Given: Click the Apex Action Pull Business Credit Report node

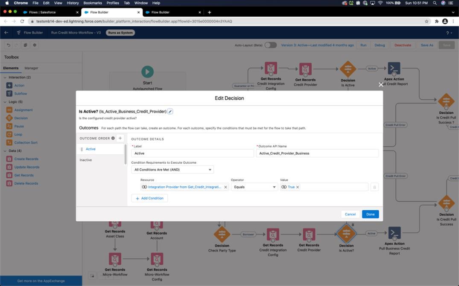Looking at the screenshot, I should (x=394, y=233).
